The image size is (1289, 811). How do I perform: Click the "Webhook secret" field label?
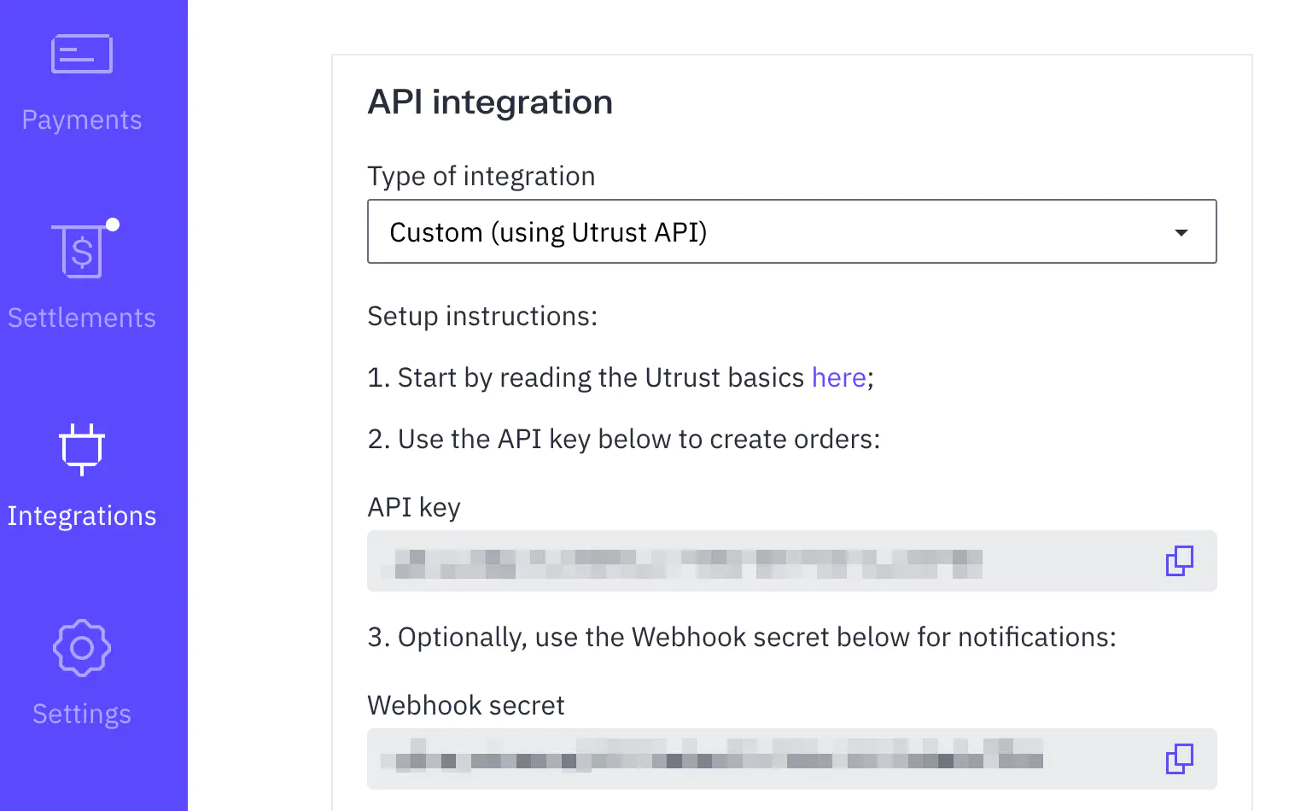(x=466, y=705)
